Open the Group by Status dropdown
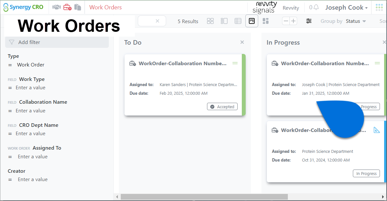The width and height of the screenshot is (387, 201). click(356, 21)
